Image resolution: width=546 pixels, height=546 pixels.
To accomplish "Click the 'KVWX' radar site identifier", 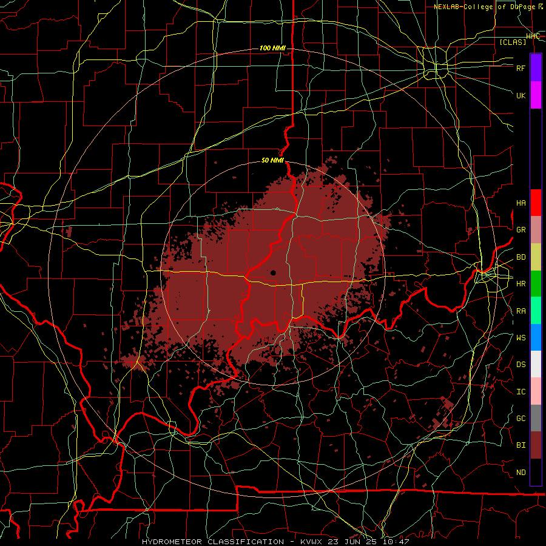I will 310,542.
